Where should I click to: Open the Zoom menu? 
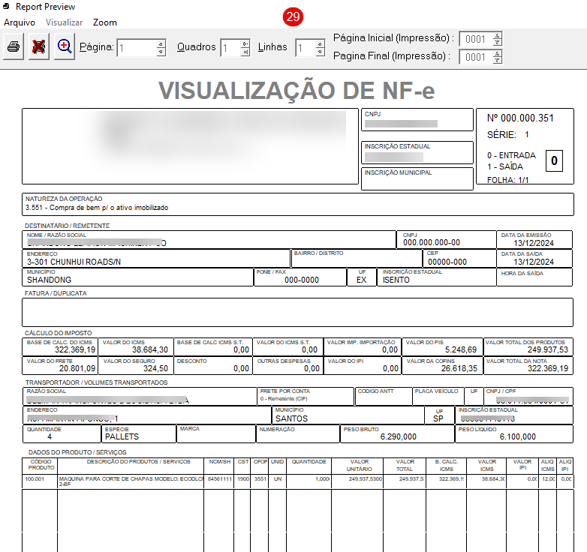(105, 22)
